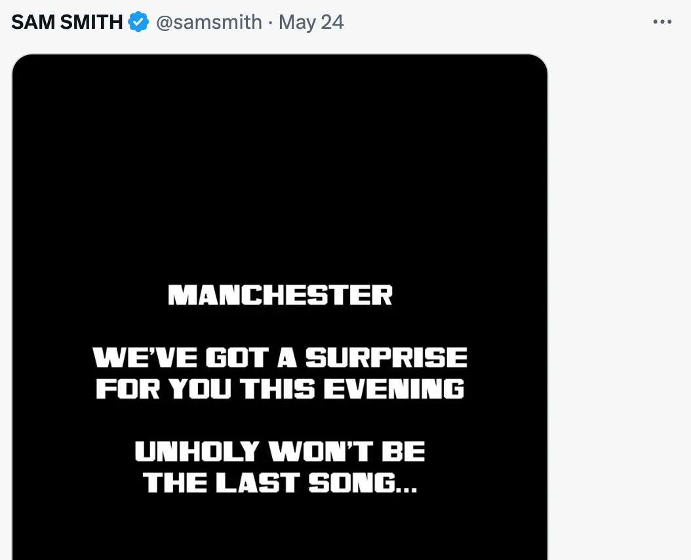Click the @samsmith username link

tap(210, 22)
